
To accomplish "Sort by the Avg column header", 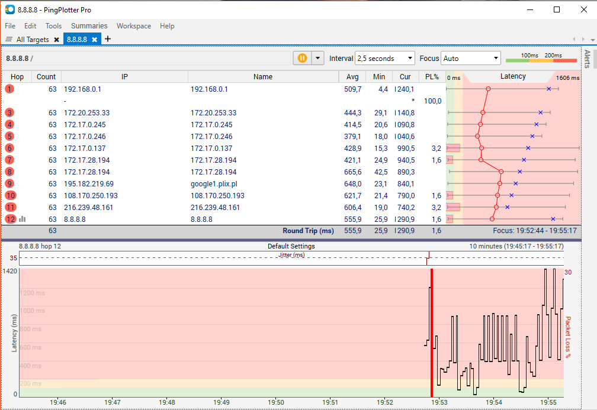I will [352, 76].
